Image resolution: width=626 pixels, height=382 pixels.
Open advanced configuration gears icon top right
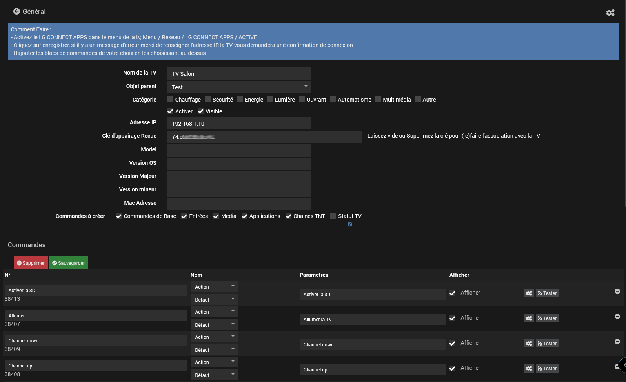click(x=610, y=13)
